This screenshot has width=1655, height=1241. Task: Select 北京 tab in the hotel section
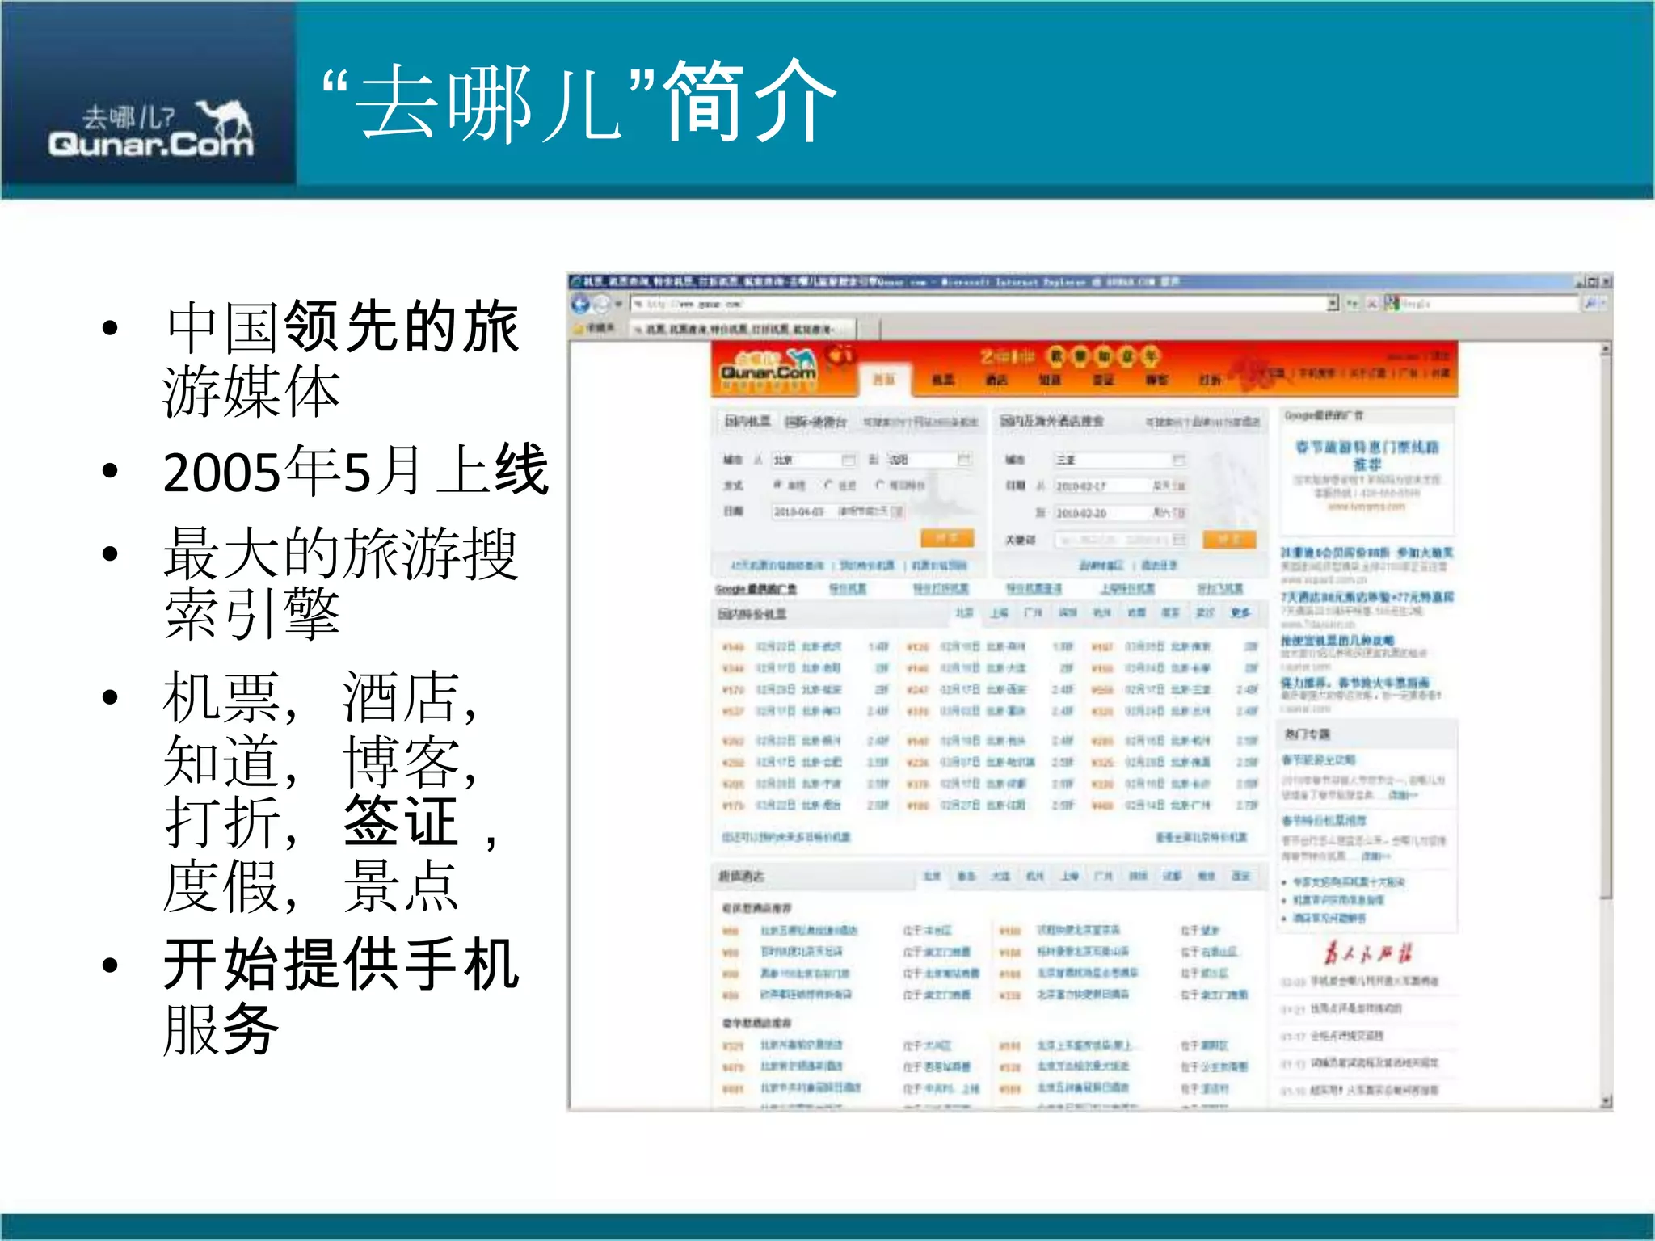(x=932, y=877)
